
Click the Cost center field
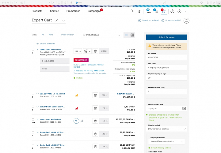(166, 68)
